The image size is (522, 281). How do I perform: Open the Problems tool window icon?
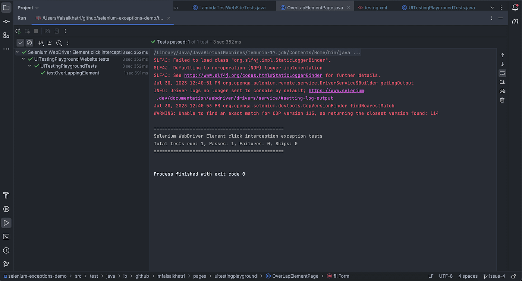coord(6,250)
